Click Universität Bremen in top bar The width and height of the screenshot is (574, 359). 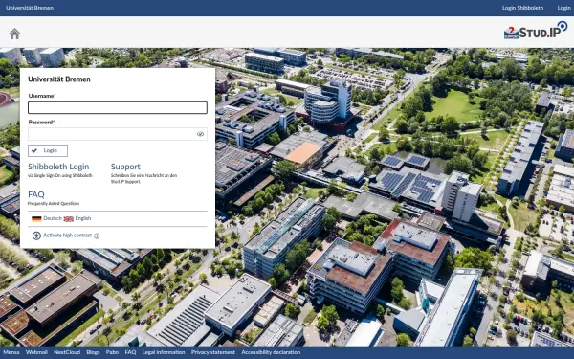click(30, 8)
